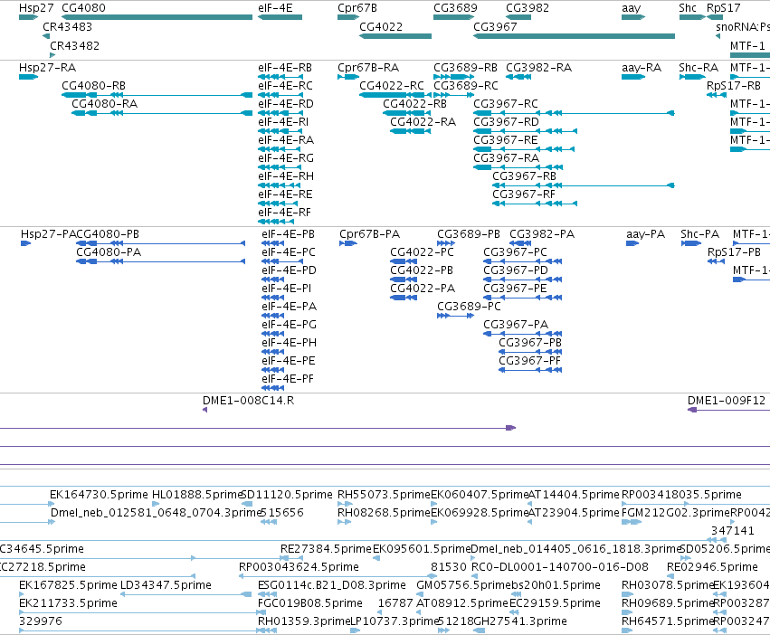Open the eIF-4E gene label
The width and height of the screenshot is (770, 635).
point(275,8)
